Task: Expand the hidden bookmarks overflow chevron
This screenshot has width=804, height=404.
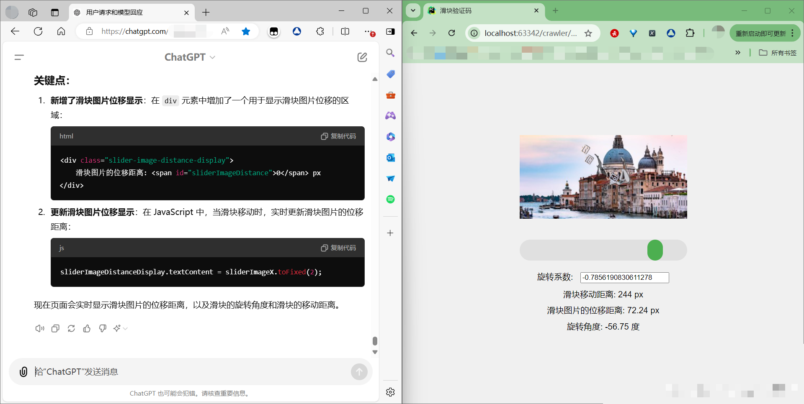Action: pos(738,53)
